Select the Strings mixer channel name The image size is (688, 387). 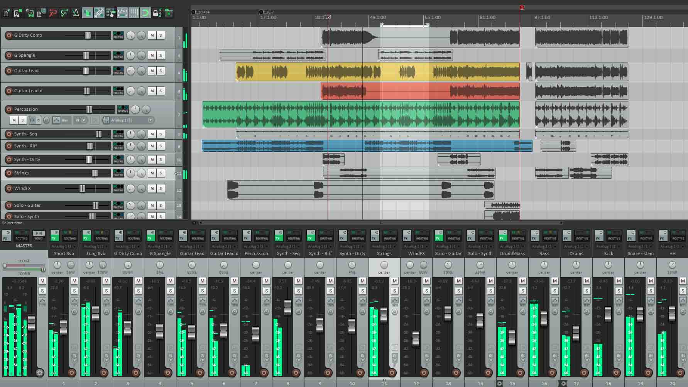384,253
